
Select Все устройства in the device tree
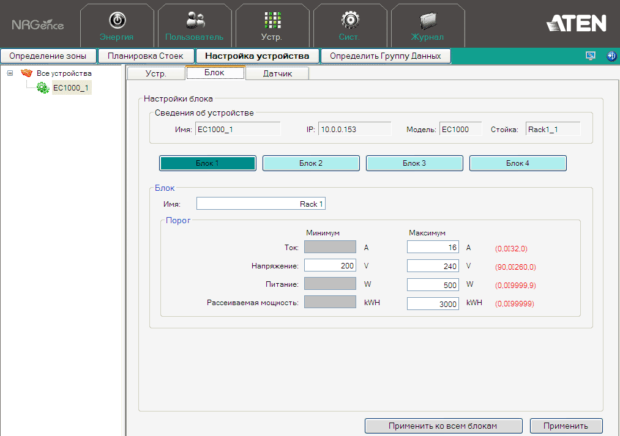(x=64, y=73)
